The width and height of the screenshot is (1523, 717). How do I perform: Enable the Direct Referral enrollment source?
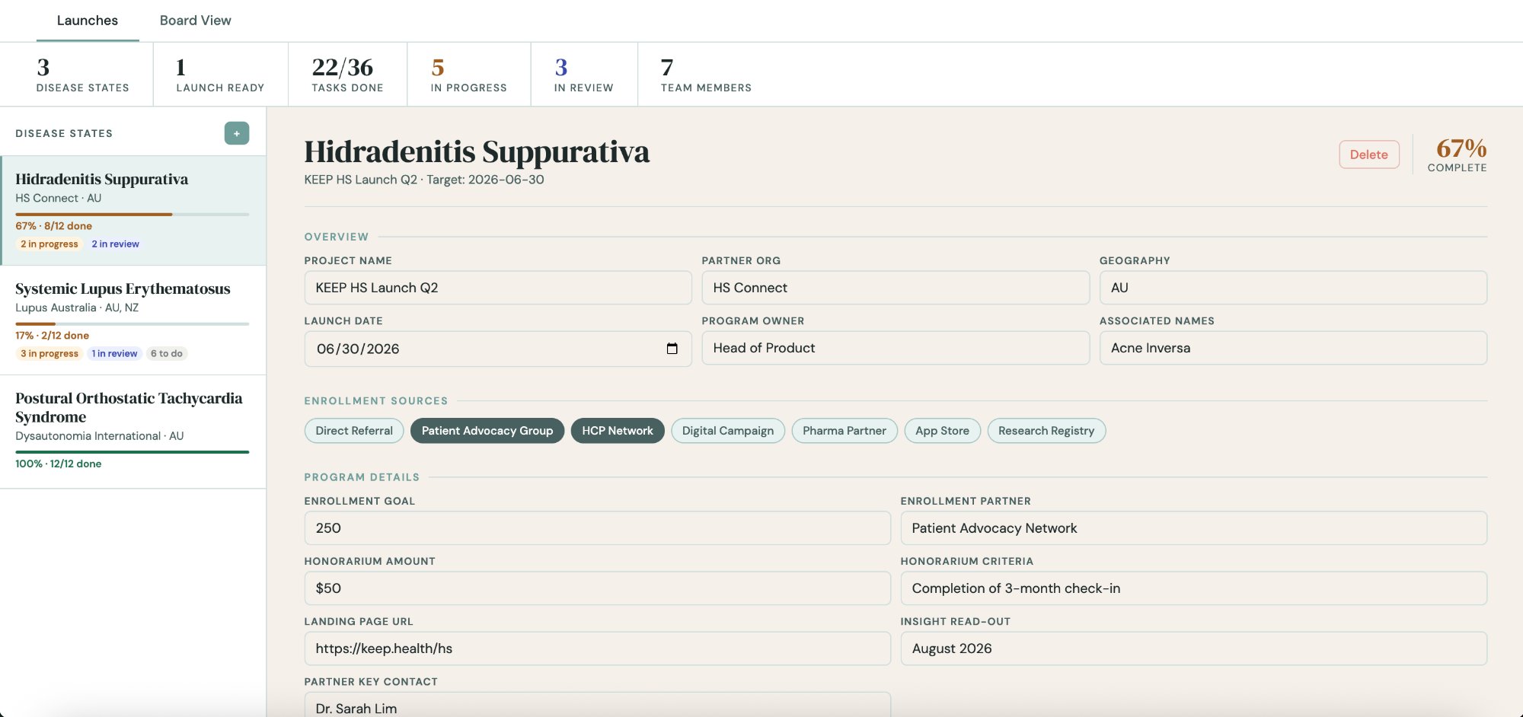pos(353,430)
